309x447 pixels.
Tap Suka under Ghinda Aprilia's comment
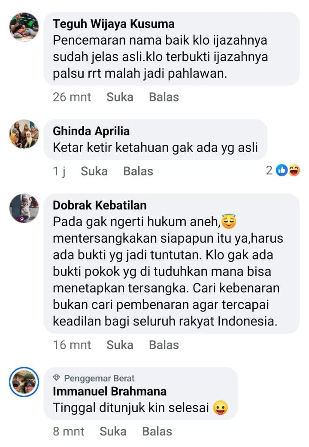click(x=94, y=171)
